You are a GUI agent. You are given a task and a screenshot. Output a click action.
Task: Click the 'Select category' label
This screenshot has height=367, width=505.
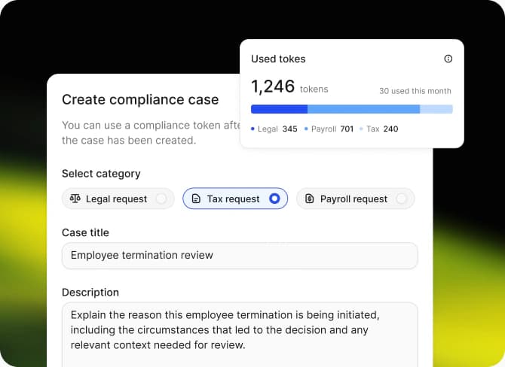101,174
